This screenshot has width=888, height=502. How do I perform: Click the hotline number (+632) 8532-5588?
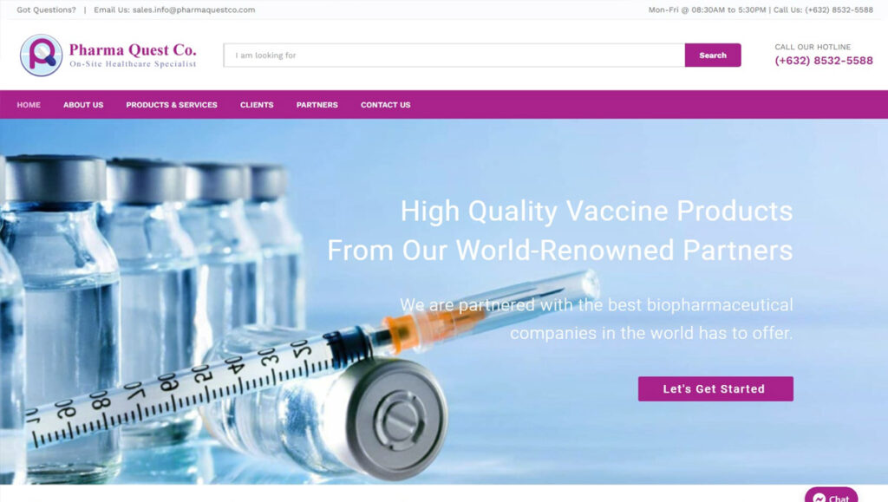tap(824, 61)
